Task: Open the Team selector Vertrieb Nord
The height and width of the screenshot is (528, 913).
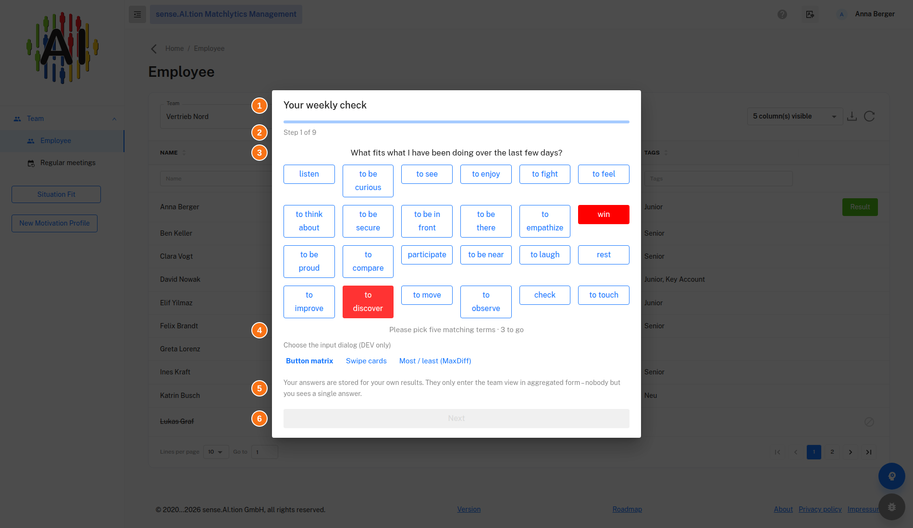Action: (x=215, y=117)
